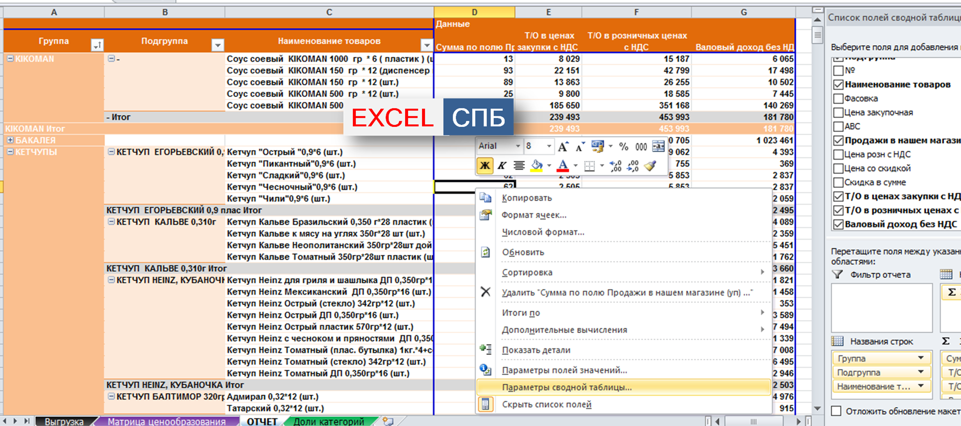The image size is (961, 426).
Task: Click the center alignment icon
Action: pyautogui.click(x=519, y=166)
